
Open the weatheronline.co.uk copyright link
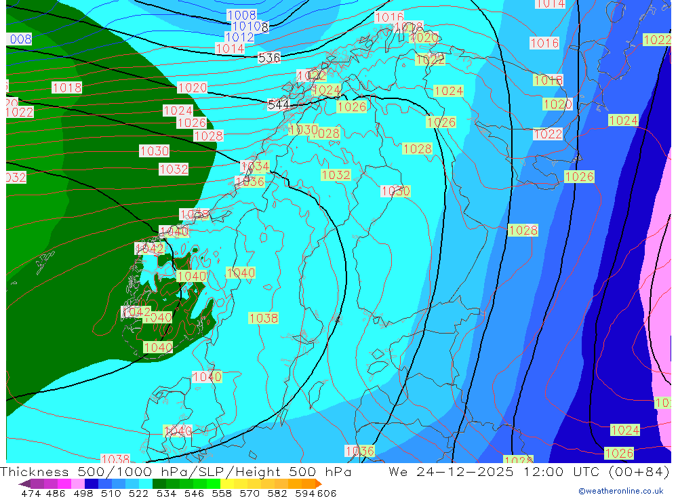coord(621,491)
